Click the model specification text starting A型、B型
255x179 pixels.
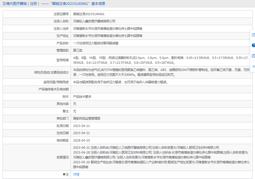pyautogui.click(x=161, y=60)
